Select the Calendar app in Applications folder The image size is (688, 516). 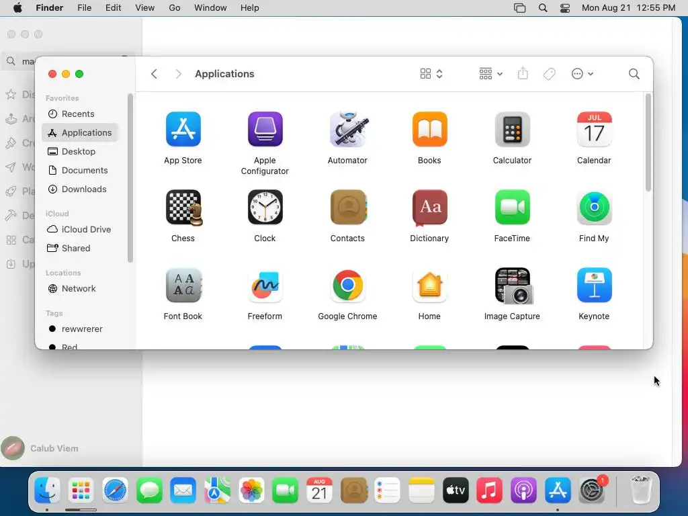[x=594, y=129]
